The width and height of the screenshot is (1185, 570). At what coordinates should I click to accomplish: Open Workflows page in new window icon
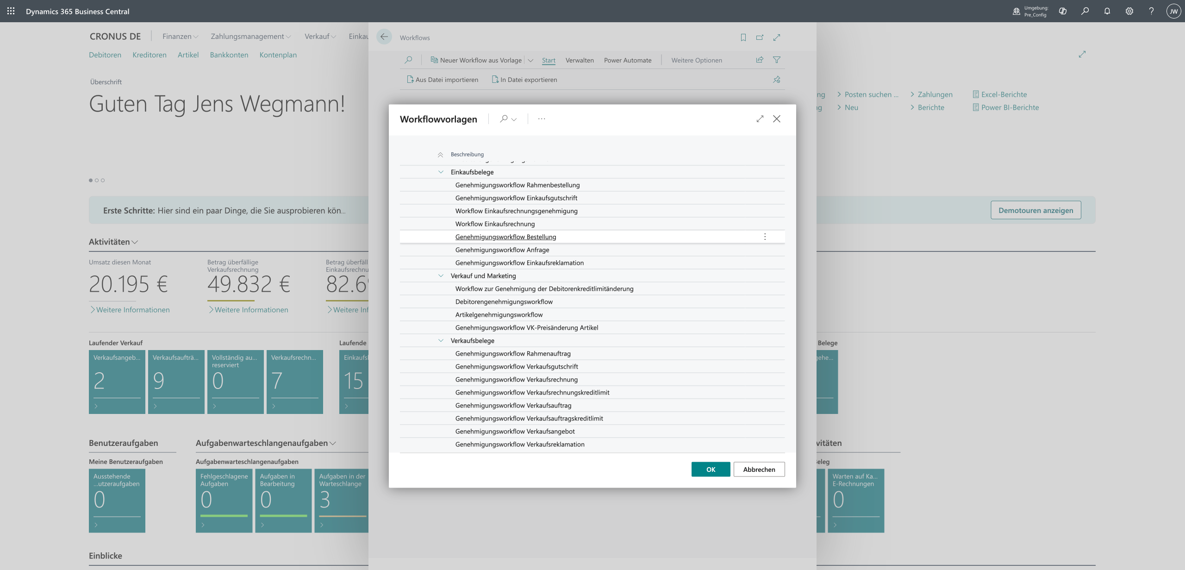pyautogui.click(x=760, y=38)
